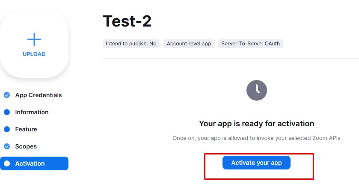The image size is (359, 190).
Task: Click the Scopes checkmark icon
Action: click(x=7, y=146)
